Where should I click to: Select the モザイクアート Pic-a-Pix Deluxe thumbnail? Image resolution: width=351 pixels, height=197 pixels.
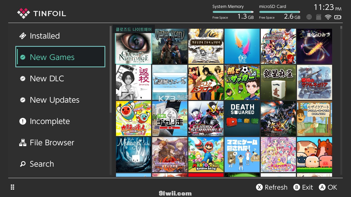(x=315, y=118)
